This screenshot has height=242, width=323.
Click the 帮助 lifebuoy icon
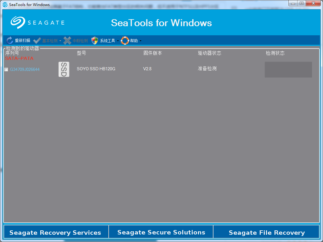pyautogui.click(x=125, y=40)
